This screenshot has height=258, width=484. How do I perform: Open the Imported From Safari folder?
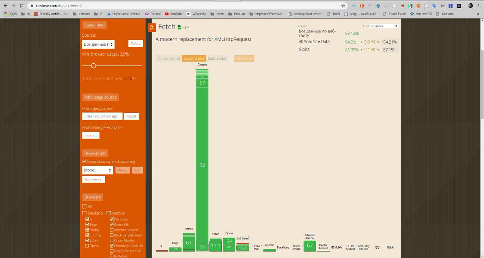[x=266, y=14]
